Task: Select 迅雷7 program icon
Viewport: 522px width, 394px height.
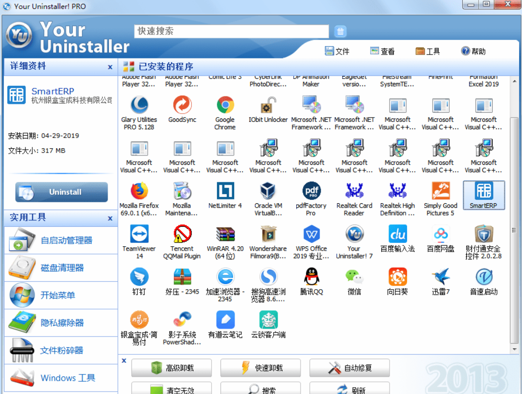Action: [440, 277]
